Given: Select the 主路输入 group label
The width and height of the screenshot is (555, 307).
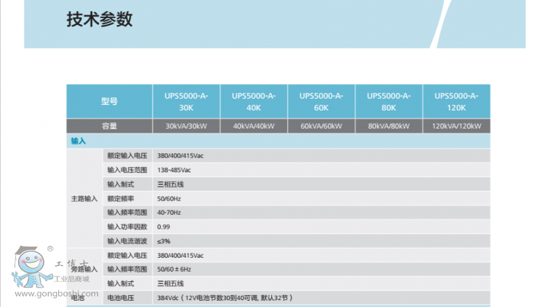Looking at the screenshot, I should click(x=84, y=199).
